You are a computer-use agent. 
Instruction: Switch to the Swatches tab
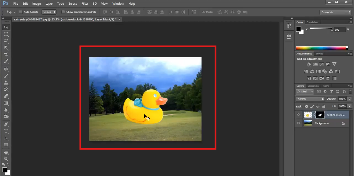coord(312,22)
